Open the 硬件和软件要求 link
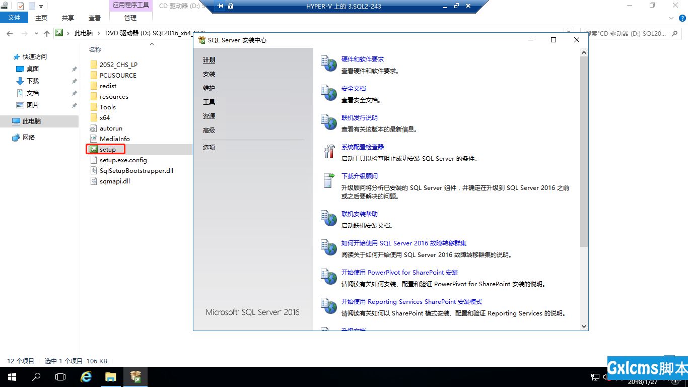 point(363,59)
